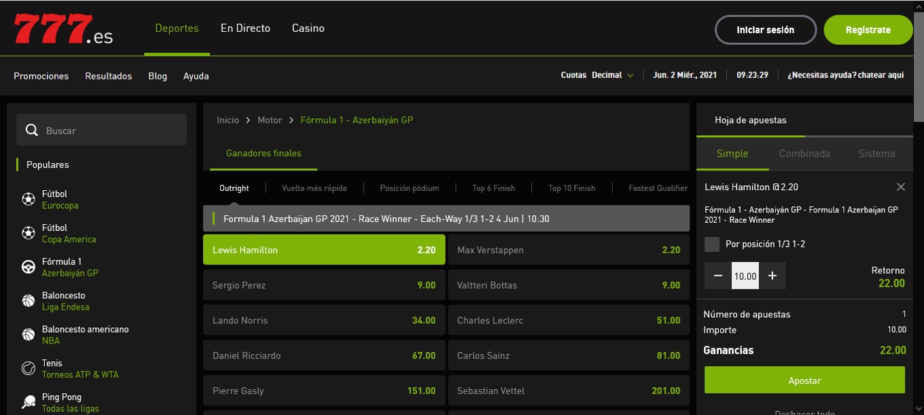Click the Baloncesto americano NBA basketball icon
The image size is (924, 415).
[29, 335]
